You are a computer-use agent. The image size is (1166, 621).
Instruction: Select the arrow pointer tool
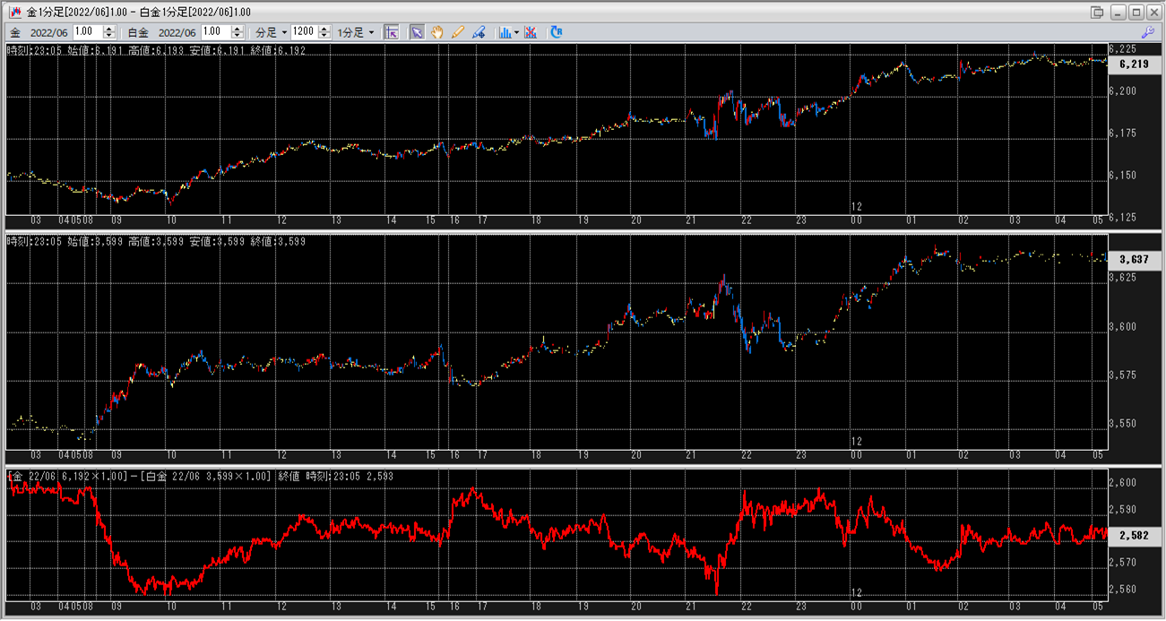(417, 32)
